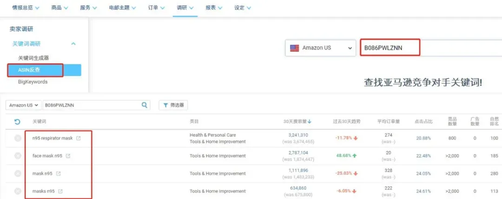
Task: Open external link for mask n95
Action: pyautogui.click(x=58, y=173)
